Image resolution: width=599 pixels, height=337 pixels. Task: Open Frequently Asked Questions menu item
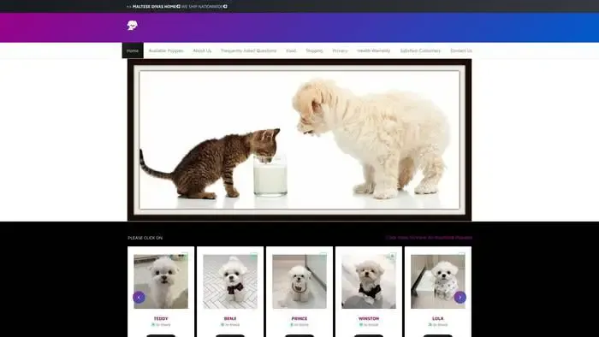click(x=248, y=50)
